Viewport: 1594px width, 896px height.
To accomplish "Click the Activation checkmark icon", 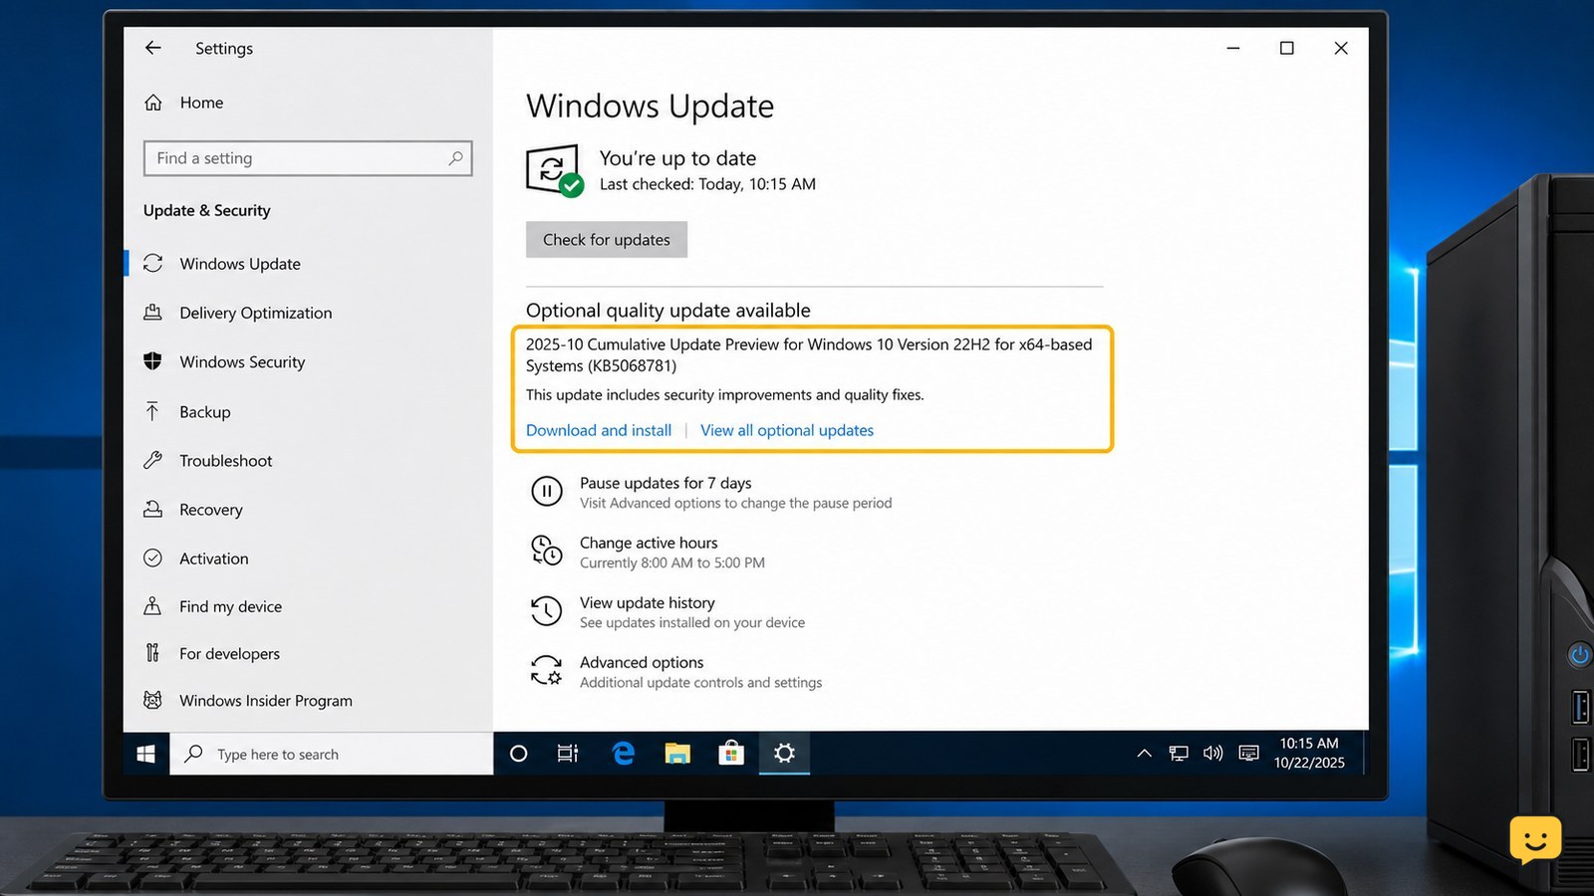I will (152, 559).
